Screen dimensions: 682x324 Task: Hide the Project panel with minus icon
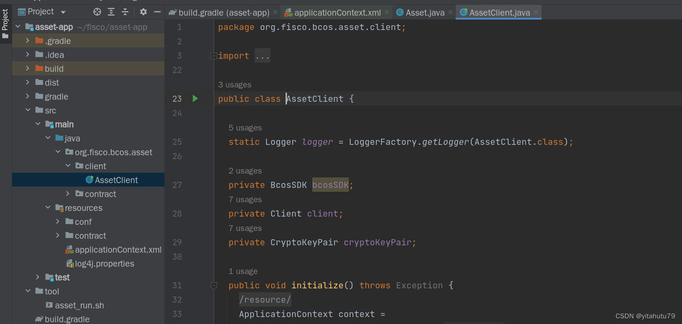tap(157, 12)
